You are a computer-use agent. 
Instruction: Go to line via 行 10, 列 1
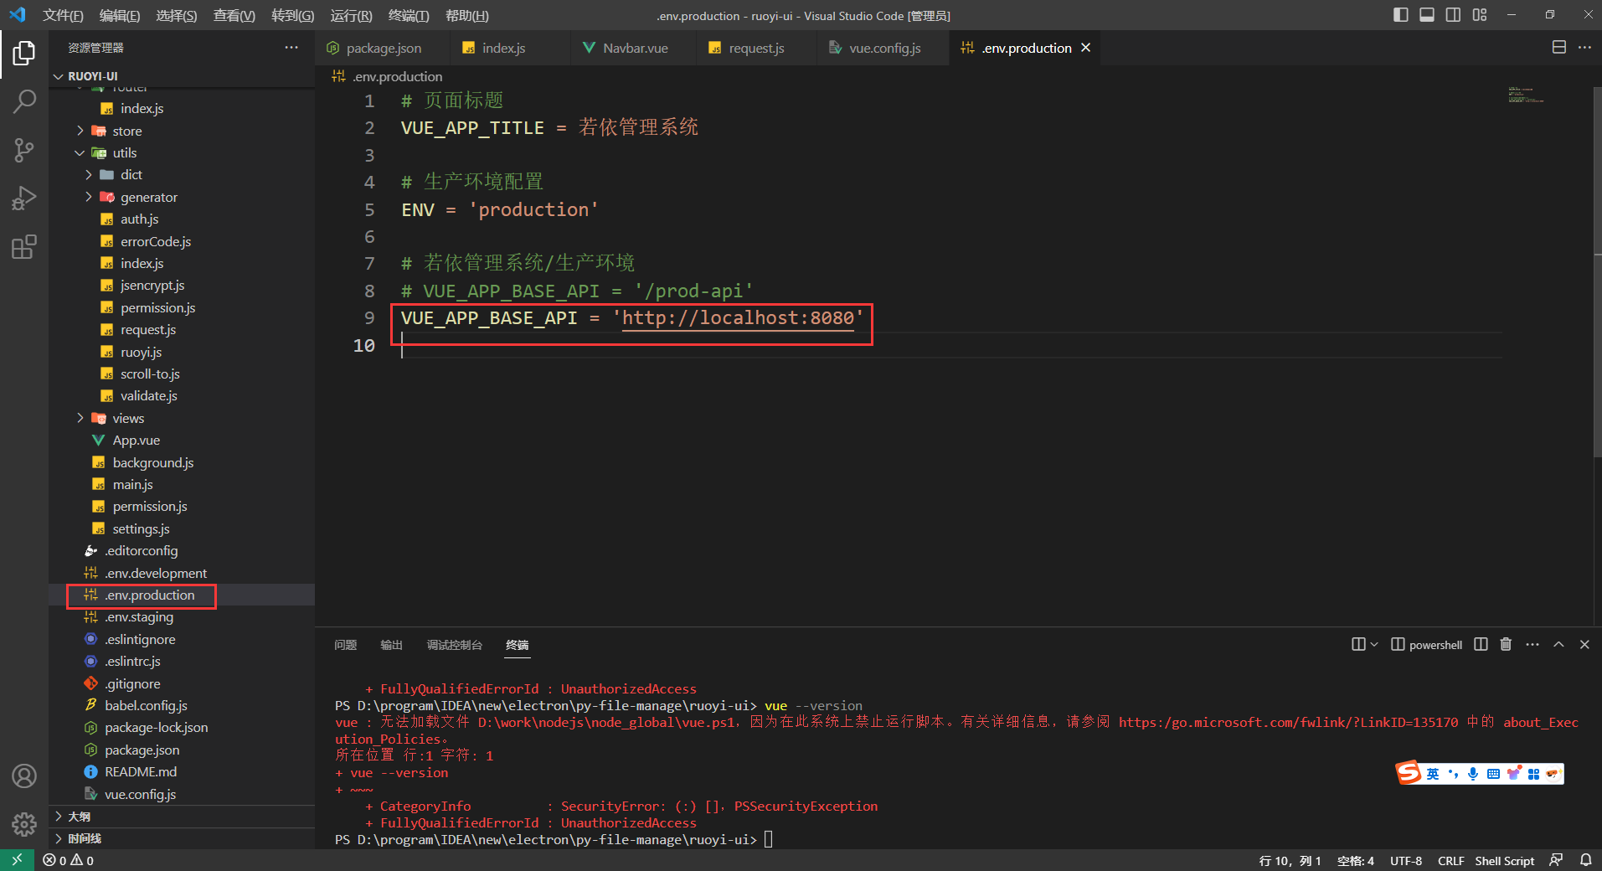1290,860
